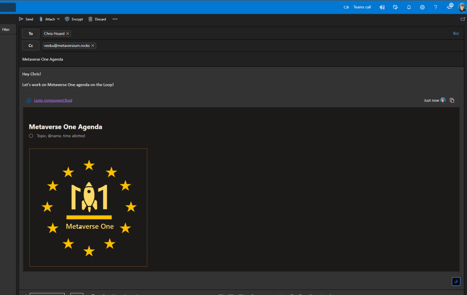
Task: Open the Loop component.fluid link
Action: (x=53, y=100)
